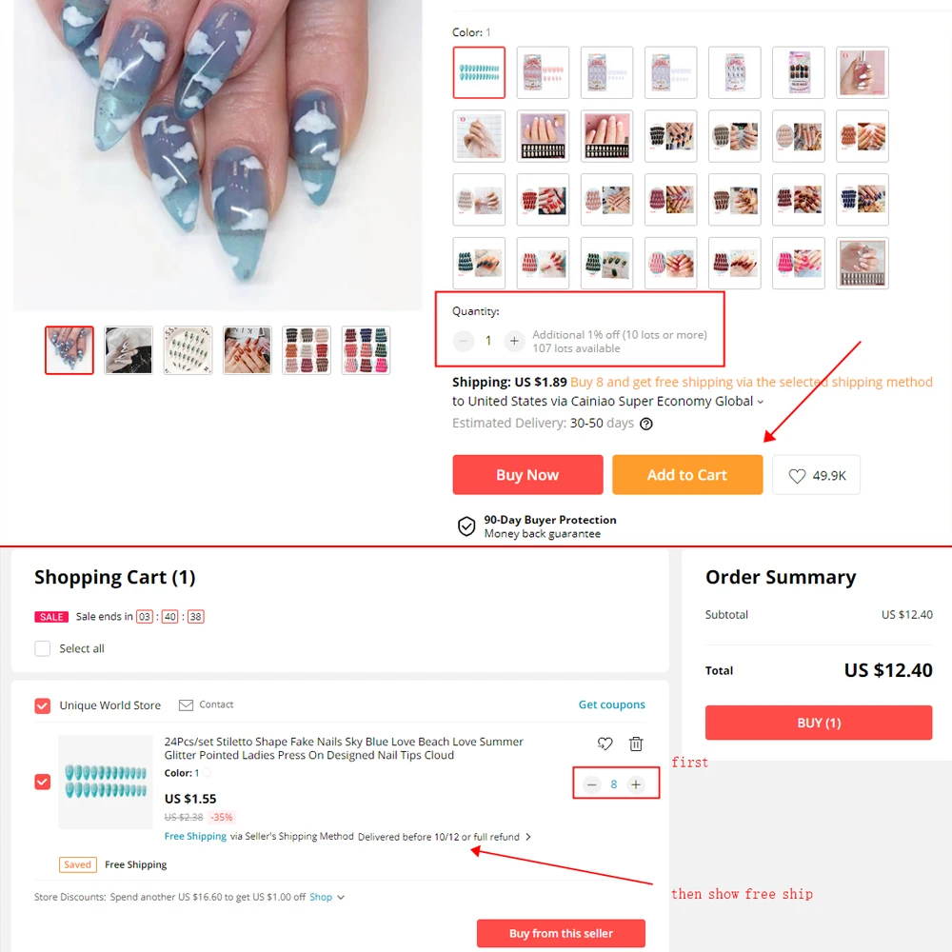
Task: Click the Add to Cart button
Action: click(x=687, y=475)
